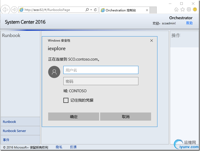Image resolution: width=200 pixels, height=151 pixels.
Task: Click the smiley feedback icon
Action: point(195,9)
